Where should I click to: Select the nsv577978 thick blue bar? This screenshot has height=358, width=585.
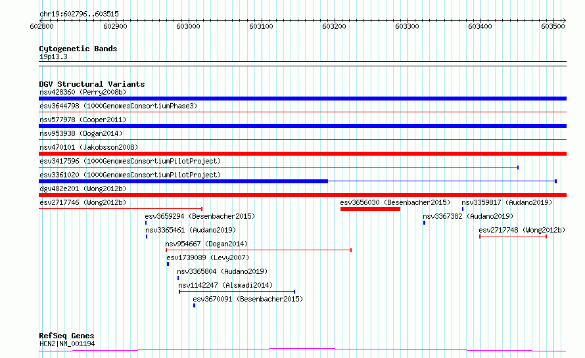pyautogui.click(x=302, y=126)
